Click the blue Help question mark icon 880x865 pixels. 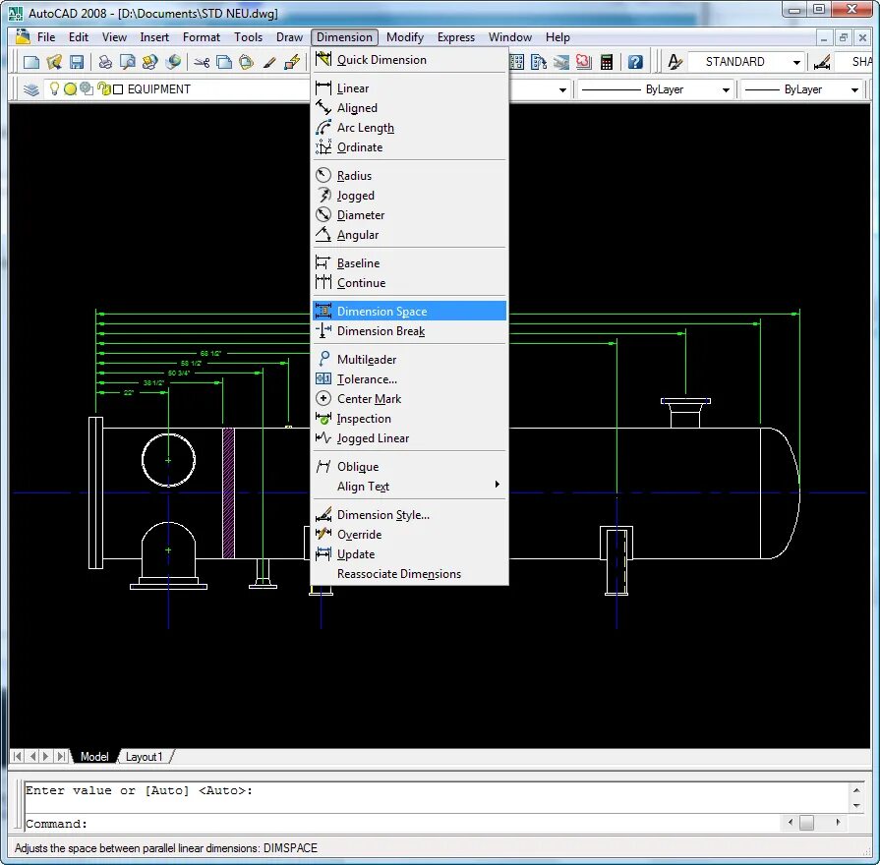[635, 62]
